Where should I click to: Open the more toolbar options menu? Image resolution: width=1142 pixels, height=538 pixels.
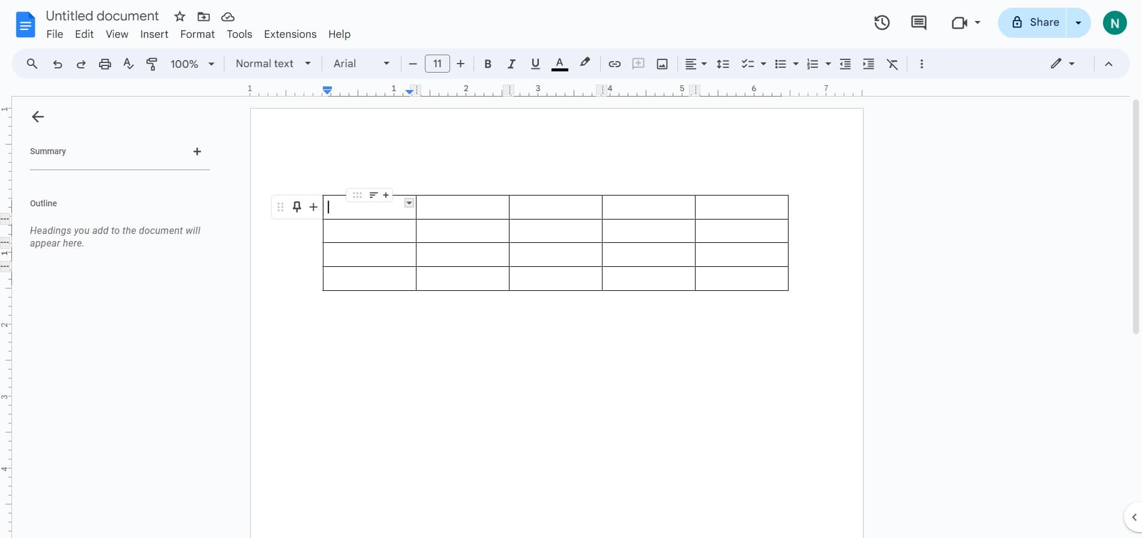pyautogui.click(x=922, y=64)
